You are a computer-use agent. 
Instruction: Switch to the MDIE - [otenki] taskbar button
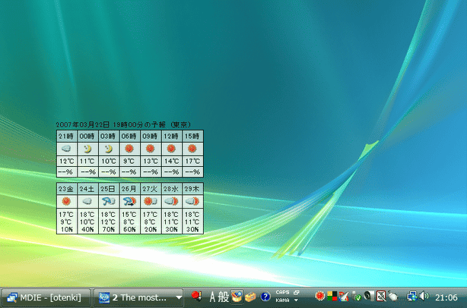(46, 297)
